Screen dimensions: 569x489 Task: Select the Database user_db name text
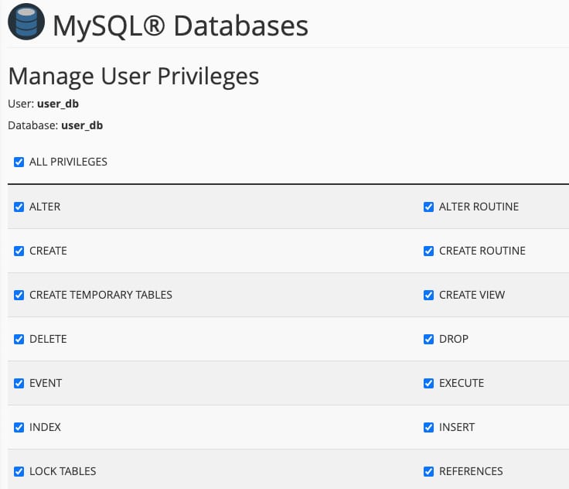(82, 125)
